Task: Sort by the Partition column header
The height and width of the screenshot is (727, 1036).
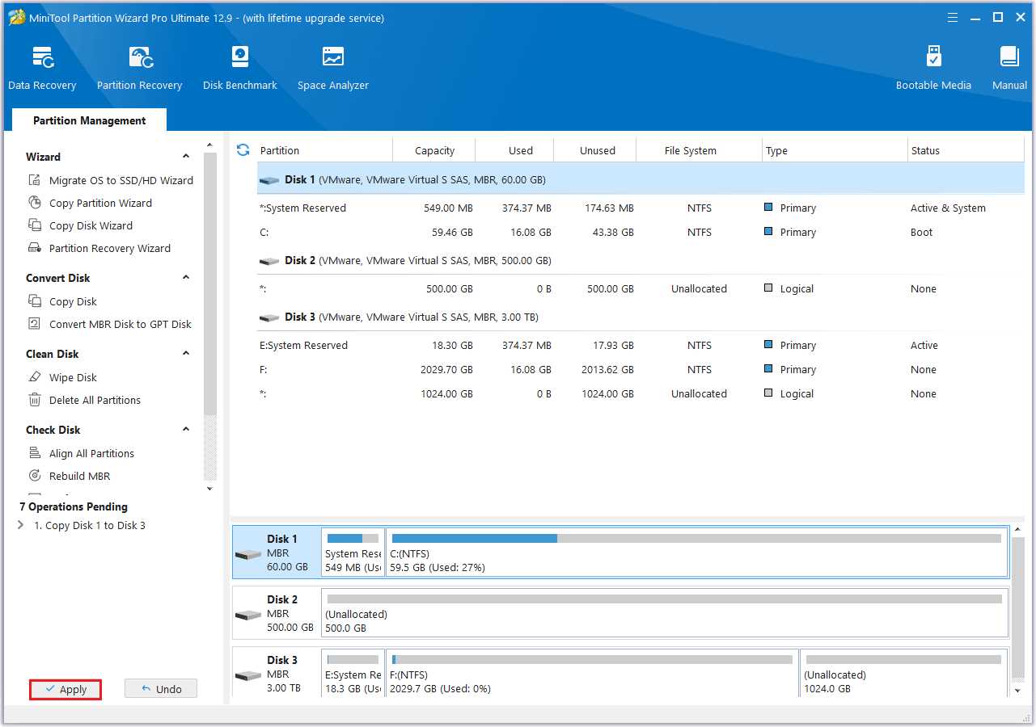Action: point(323,150)
